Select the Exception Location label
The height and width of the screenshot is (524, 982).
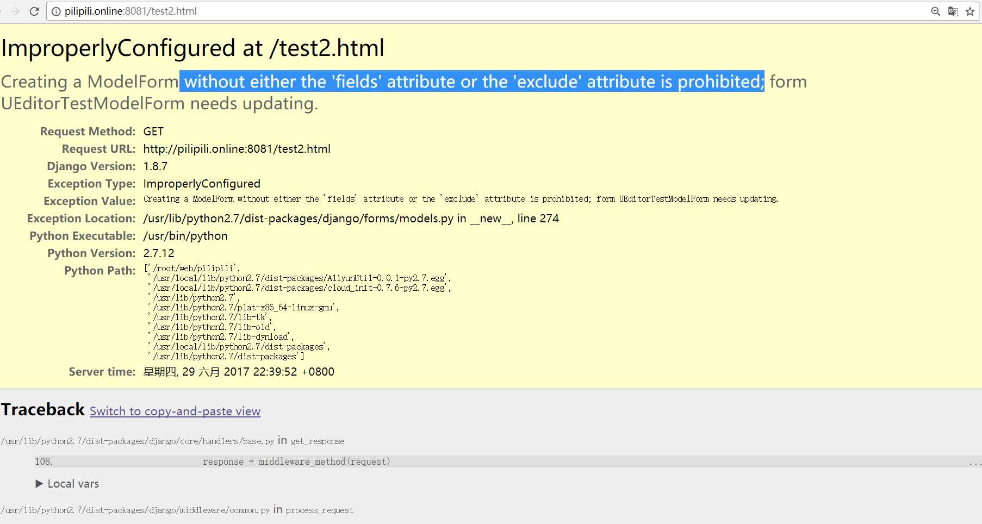pyautogui.click(x=82, y=219)
